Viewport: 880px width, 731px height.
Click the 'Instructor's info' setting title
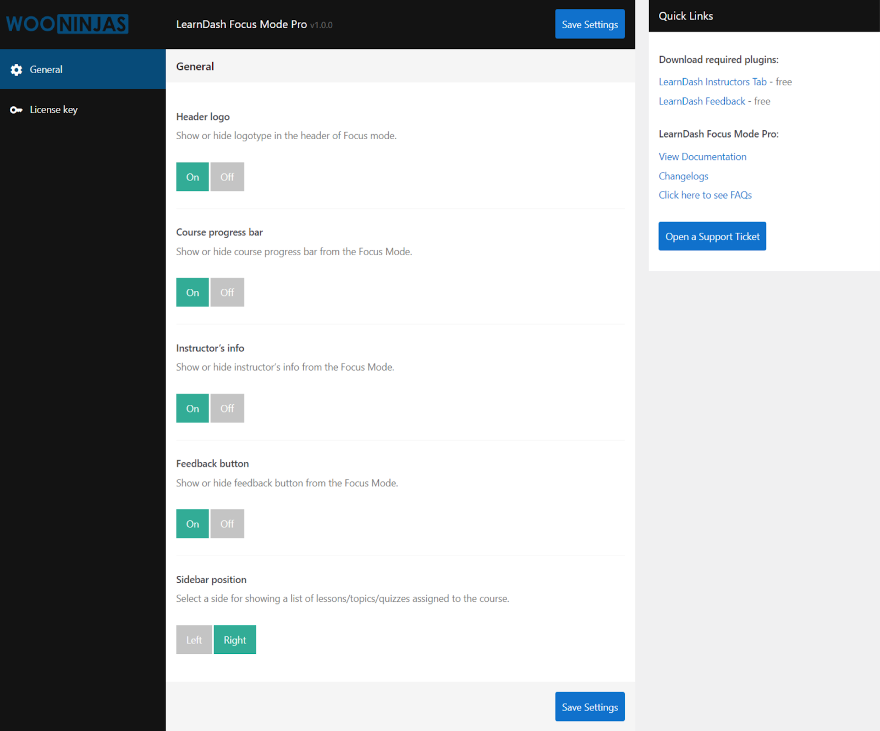210,348
